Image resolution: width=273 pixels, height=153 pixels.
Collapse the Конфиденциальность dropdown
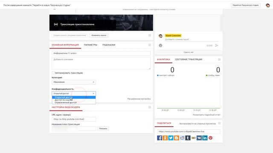(x=74, y=93)
